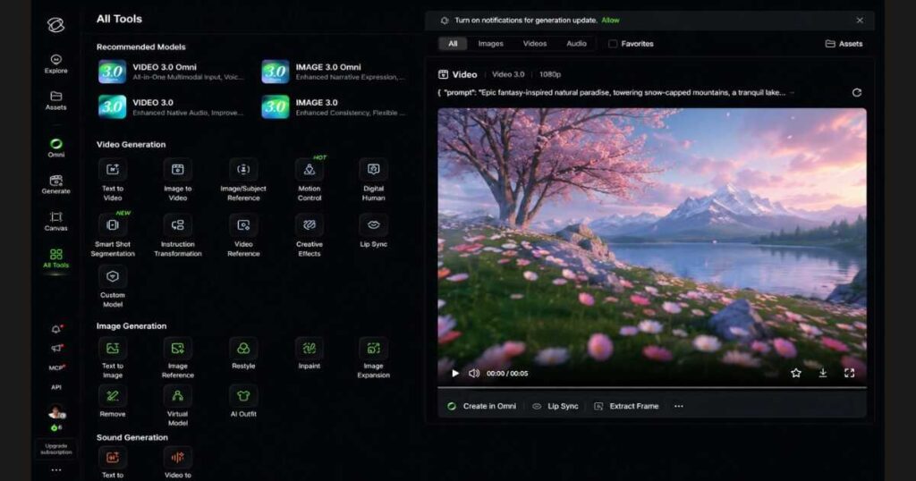Select VIDEO 3.0 recommended model
The width and height of the screenshot is (916, 481).
pos(173,106)
